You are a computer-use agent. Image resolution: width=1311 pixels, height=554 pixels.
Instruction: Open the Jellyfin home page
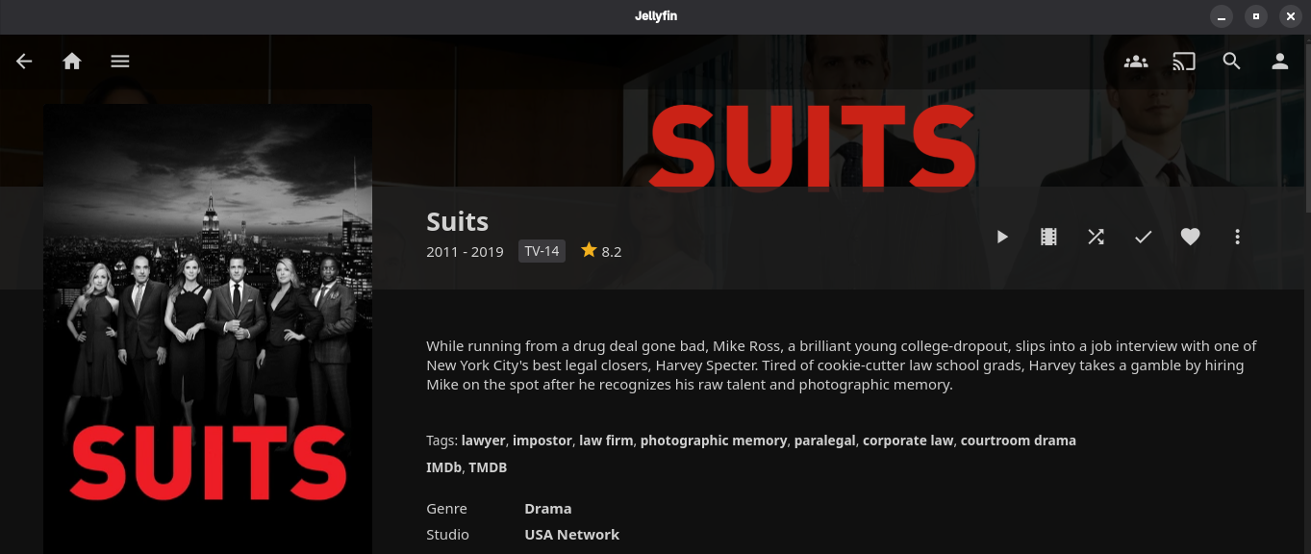[72, 62]
